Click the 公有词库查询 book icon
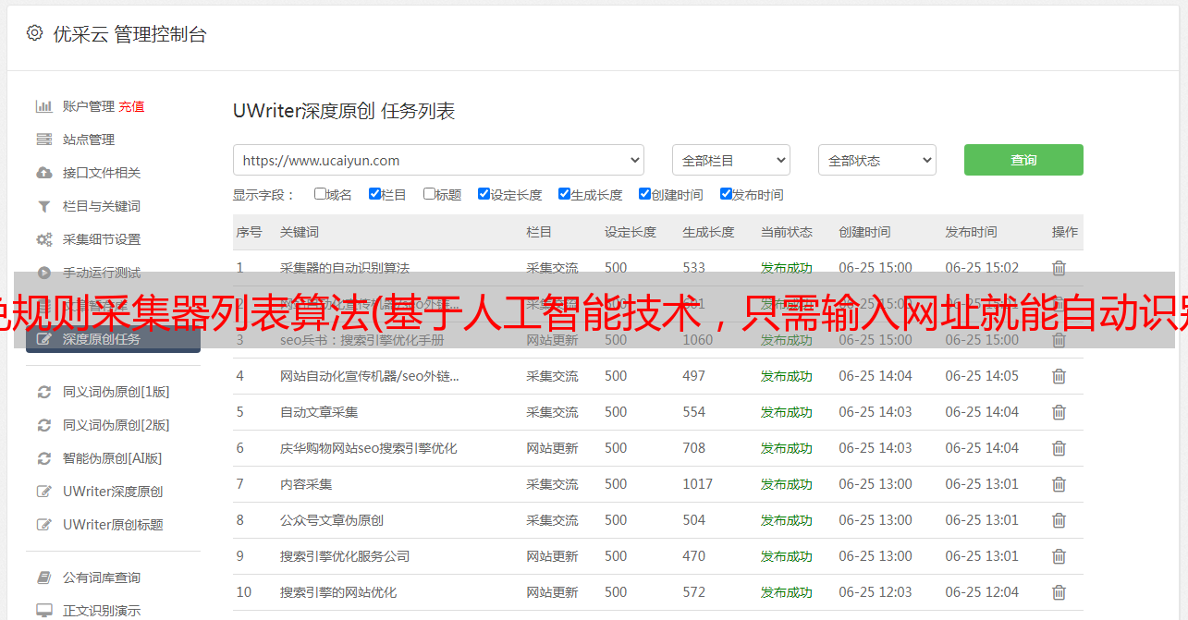 pos(43,577)
